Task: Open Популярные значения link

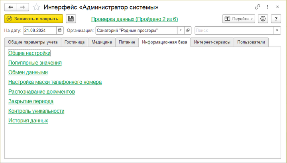Action: tap(35, 63)
